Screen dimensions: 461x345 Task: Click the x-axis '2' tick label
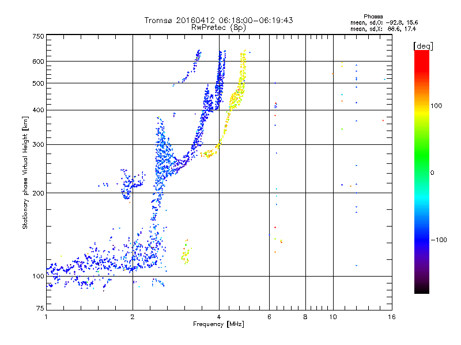pos(133,317)
